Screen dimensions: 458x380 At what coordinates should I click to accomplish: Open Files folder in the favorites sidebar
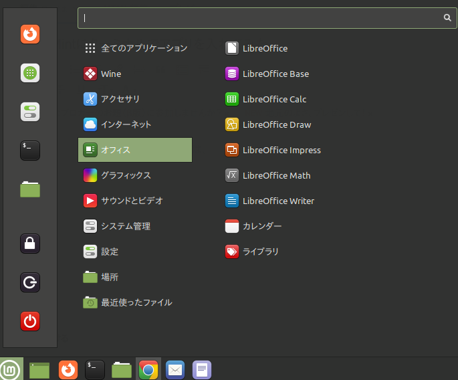pos(30,189)
